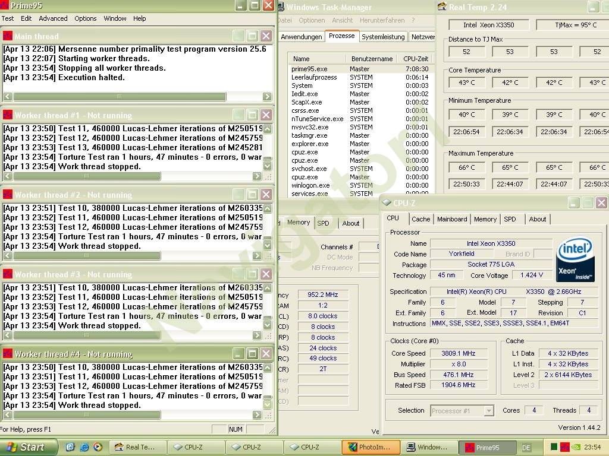609x456 pixels.
Task: Click Real Temp title bar icon
Action: coord(442,7)
